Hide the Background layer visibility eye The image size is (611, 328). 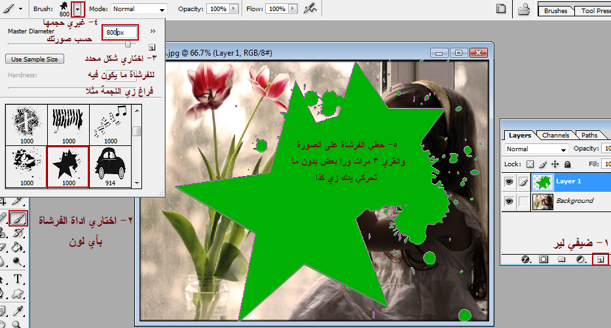coord(508,200)
